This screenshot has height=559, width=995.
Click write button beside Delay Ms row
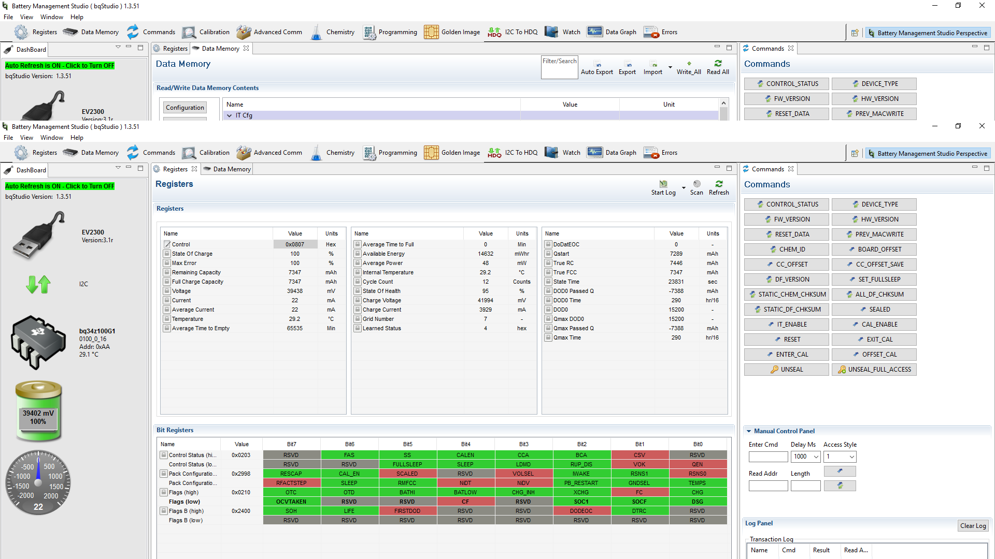point(840,471)
